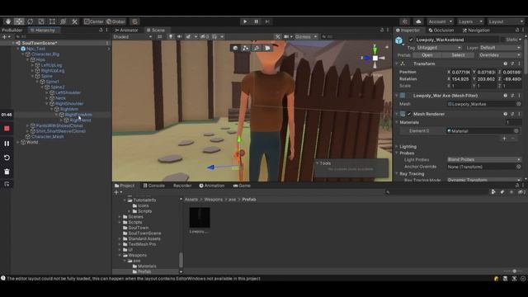
Task: Open the Account dropdown
Action: pos(440,21)
